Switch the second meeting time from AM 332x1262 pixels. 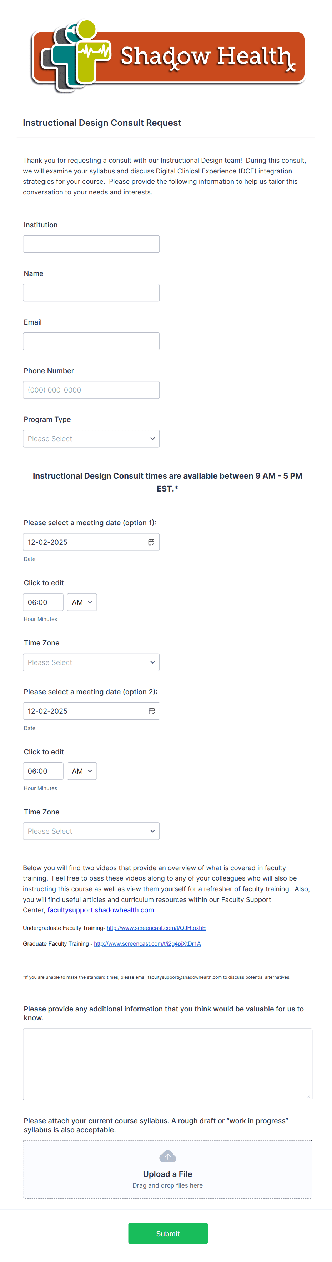[x=82, y=771]
